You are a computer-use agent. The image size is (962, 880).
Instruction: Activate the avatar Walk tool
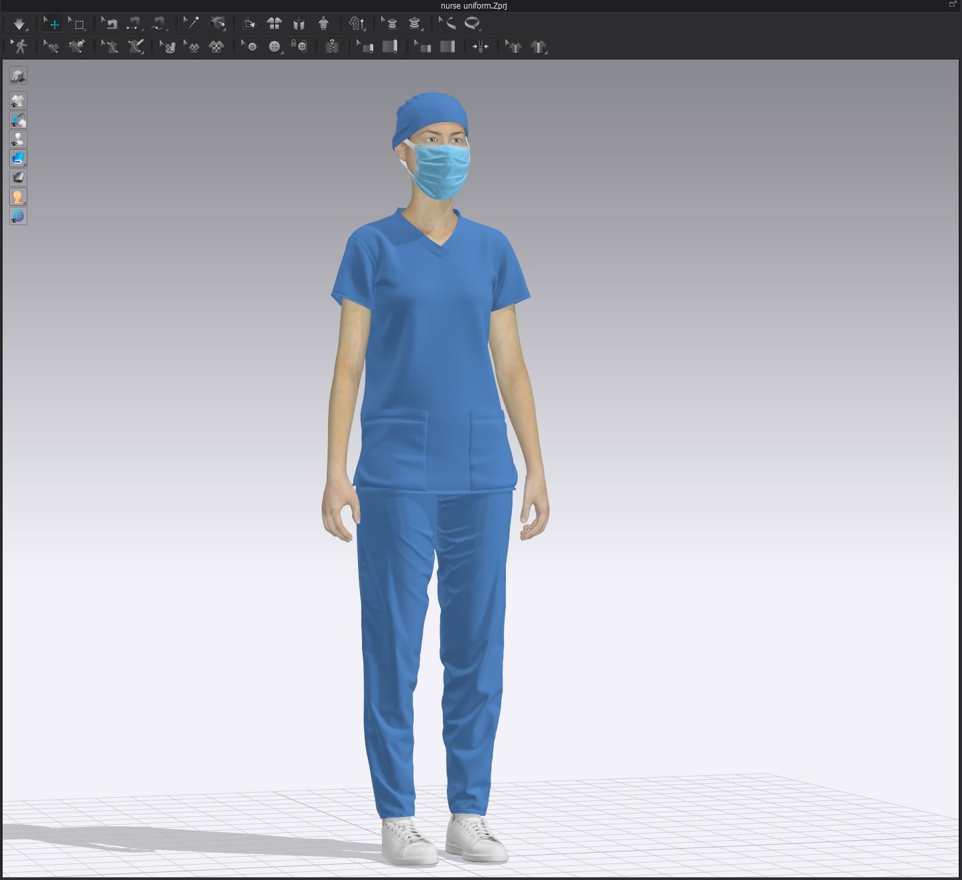coord(22,46)
